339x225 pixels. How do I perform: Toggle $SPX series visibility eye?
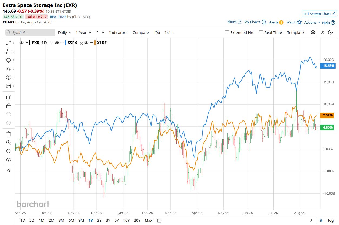pos(57,43)
